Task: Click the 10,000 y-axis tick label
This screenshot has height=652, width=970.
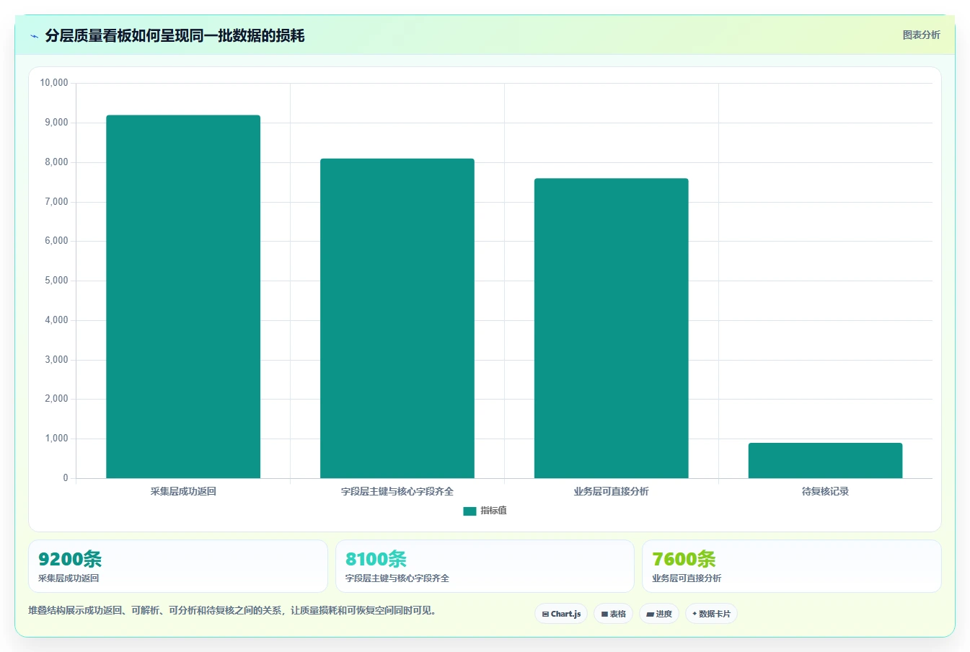Action: [x=54, y=83]
